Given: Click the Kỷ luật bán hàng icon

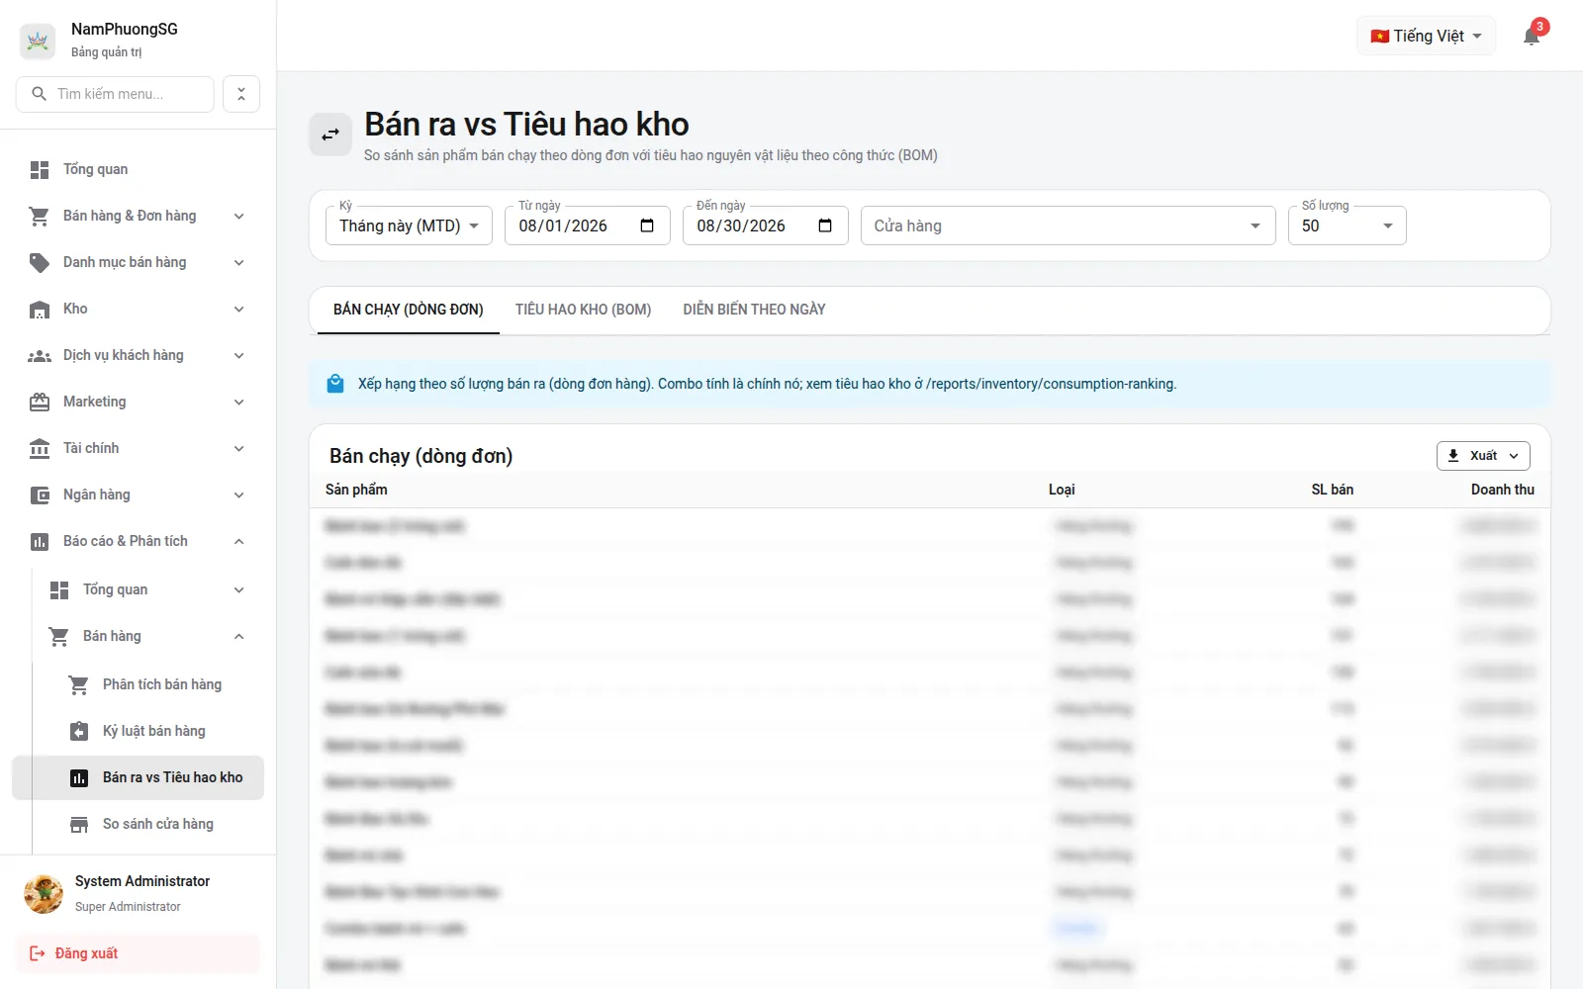Looking at the screenshot, I should 79,731.
